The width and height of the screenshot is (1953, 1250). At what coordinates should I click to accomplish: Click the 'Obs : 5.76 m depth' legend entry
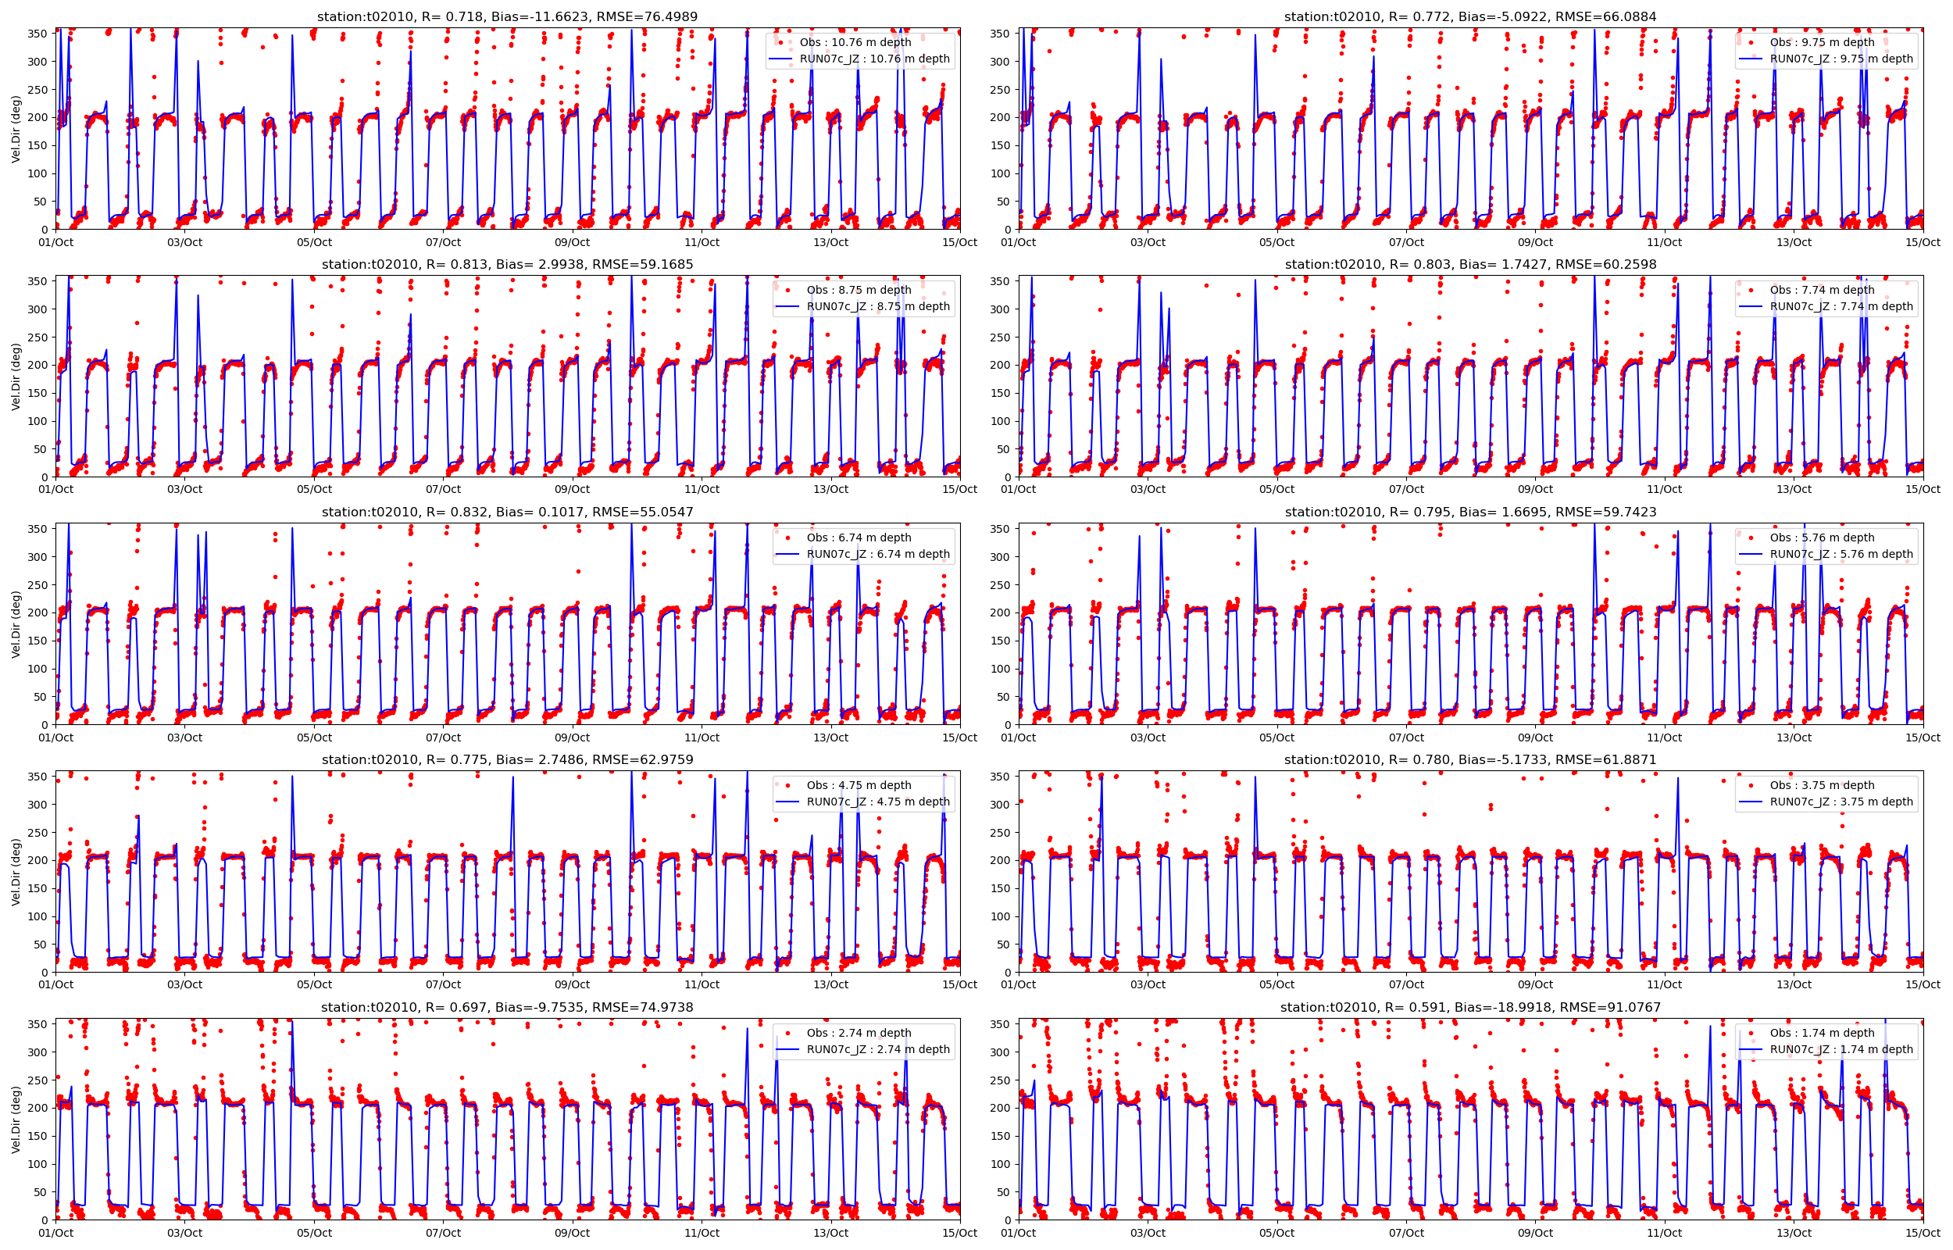click(1822, 537)
